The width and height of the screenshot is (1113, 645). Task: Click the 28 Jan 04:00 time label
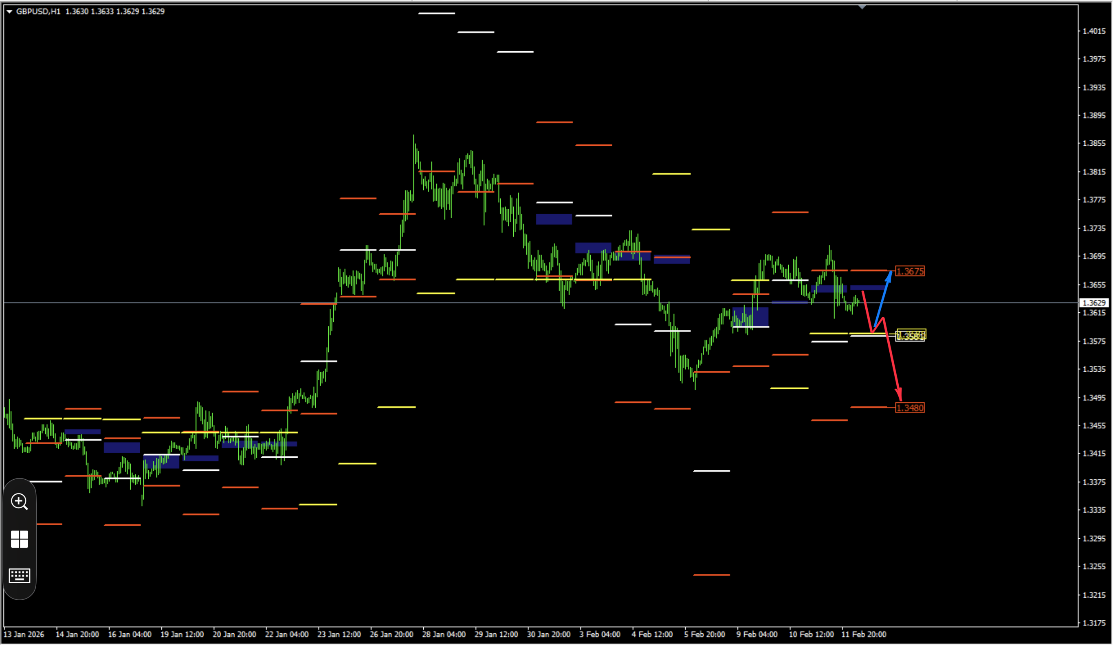(444, 634)
